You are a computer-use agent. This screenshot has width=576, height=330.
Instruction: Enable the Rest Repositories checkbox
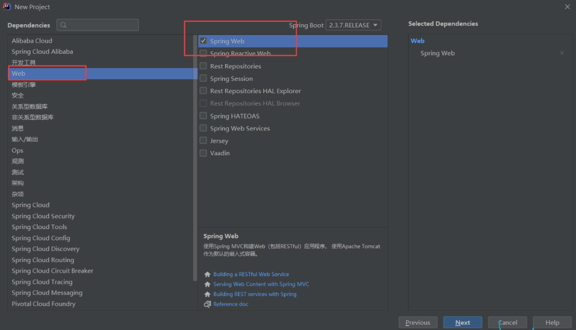point(203,66)
